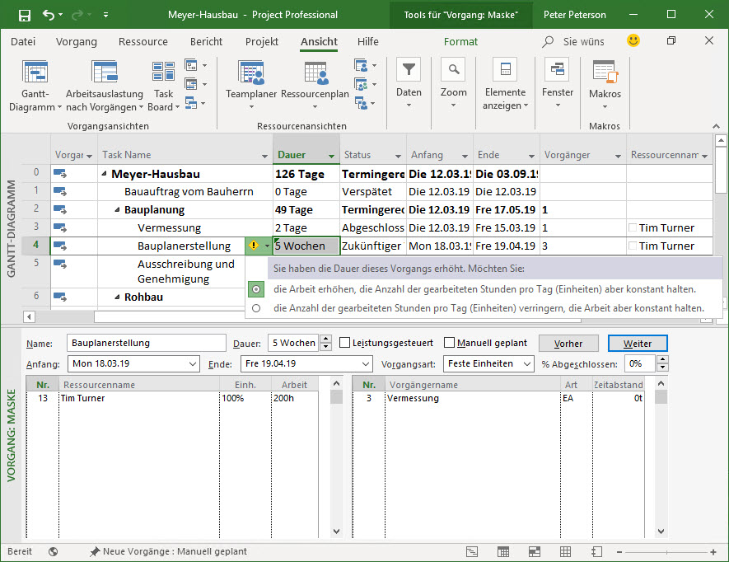Enable the Manuell geplant checkbox

pyautogui.click(x=449, y=343)
